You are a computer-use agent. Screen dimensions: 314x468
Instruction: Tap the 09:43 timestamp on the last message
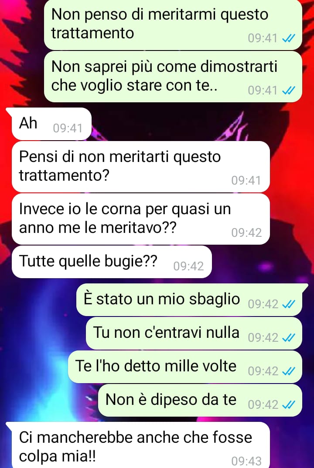[x=247, y=461]
